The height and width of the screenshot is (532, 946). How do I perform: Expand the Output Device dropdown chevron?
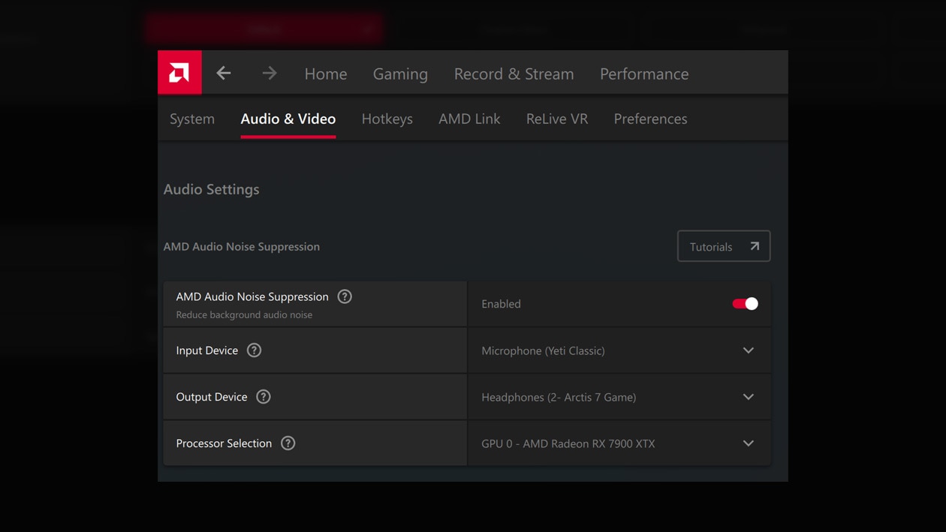749,397
